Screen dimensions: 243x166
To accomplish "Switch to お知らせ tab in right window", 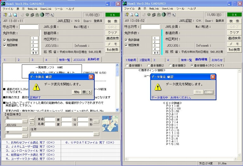I will pos(217,60).
